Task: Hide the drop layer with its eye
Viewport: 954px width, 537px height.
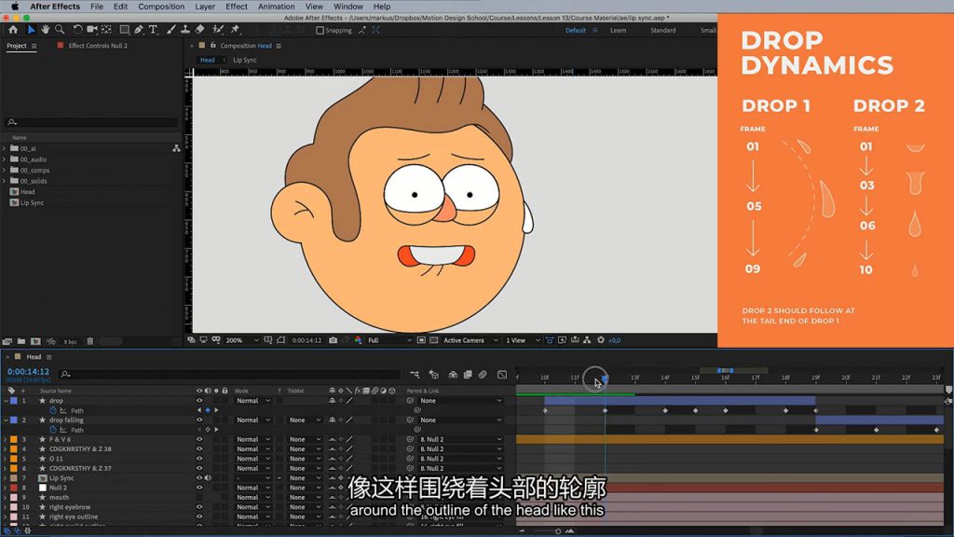Action: pos(199,401)
